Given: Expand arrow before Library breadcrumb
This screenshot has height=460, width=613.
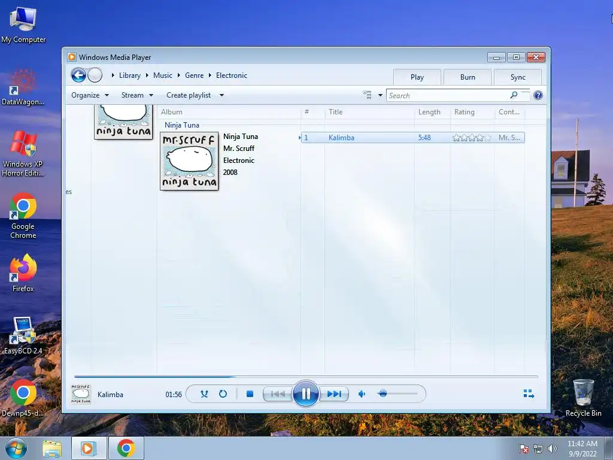Looking at the screenshot, I should [113, 75].
